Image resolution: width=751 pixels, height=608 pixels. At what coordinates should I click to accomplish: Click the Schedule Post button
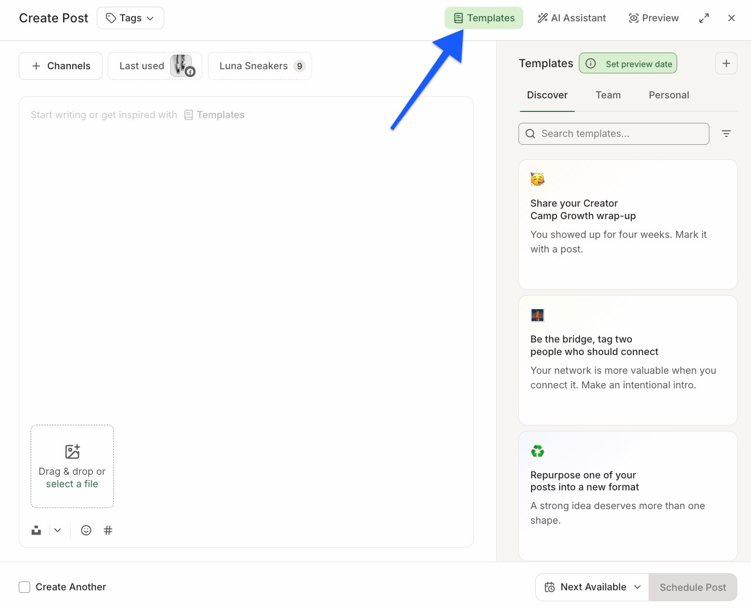693,587
